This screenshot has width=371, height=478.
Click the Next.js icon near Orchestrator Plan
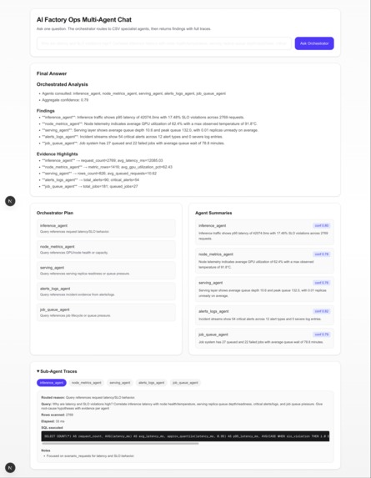tap(10, 201)
